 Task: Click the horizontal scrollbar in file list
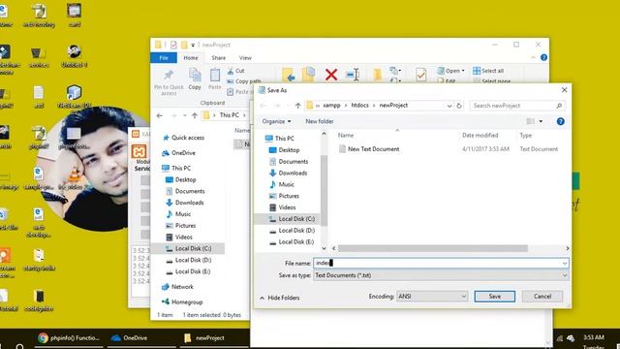tap(433, 248)
